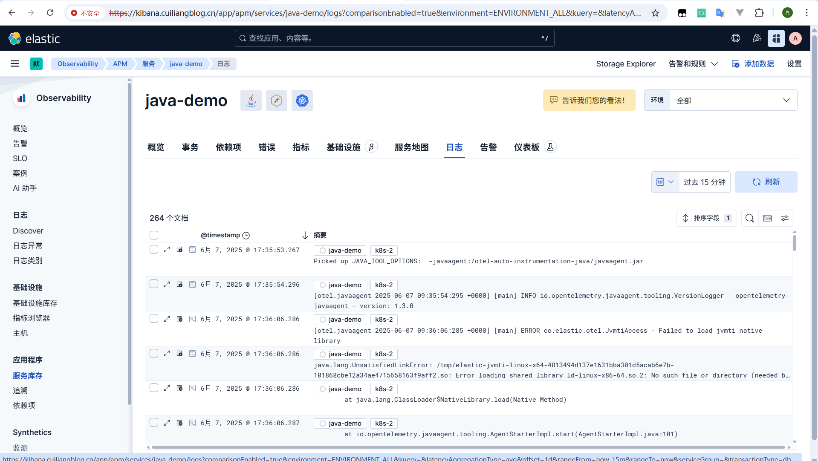
Task: Switch to the 概览 service tab
Action: pyautogui.click(x=156, y=147)
